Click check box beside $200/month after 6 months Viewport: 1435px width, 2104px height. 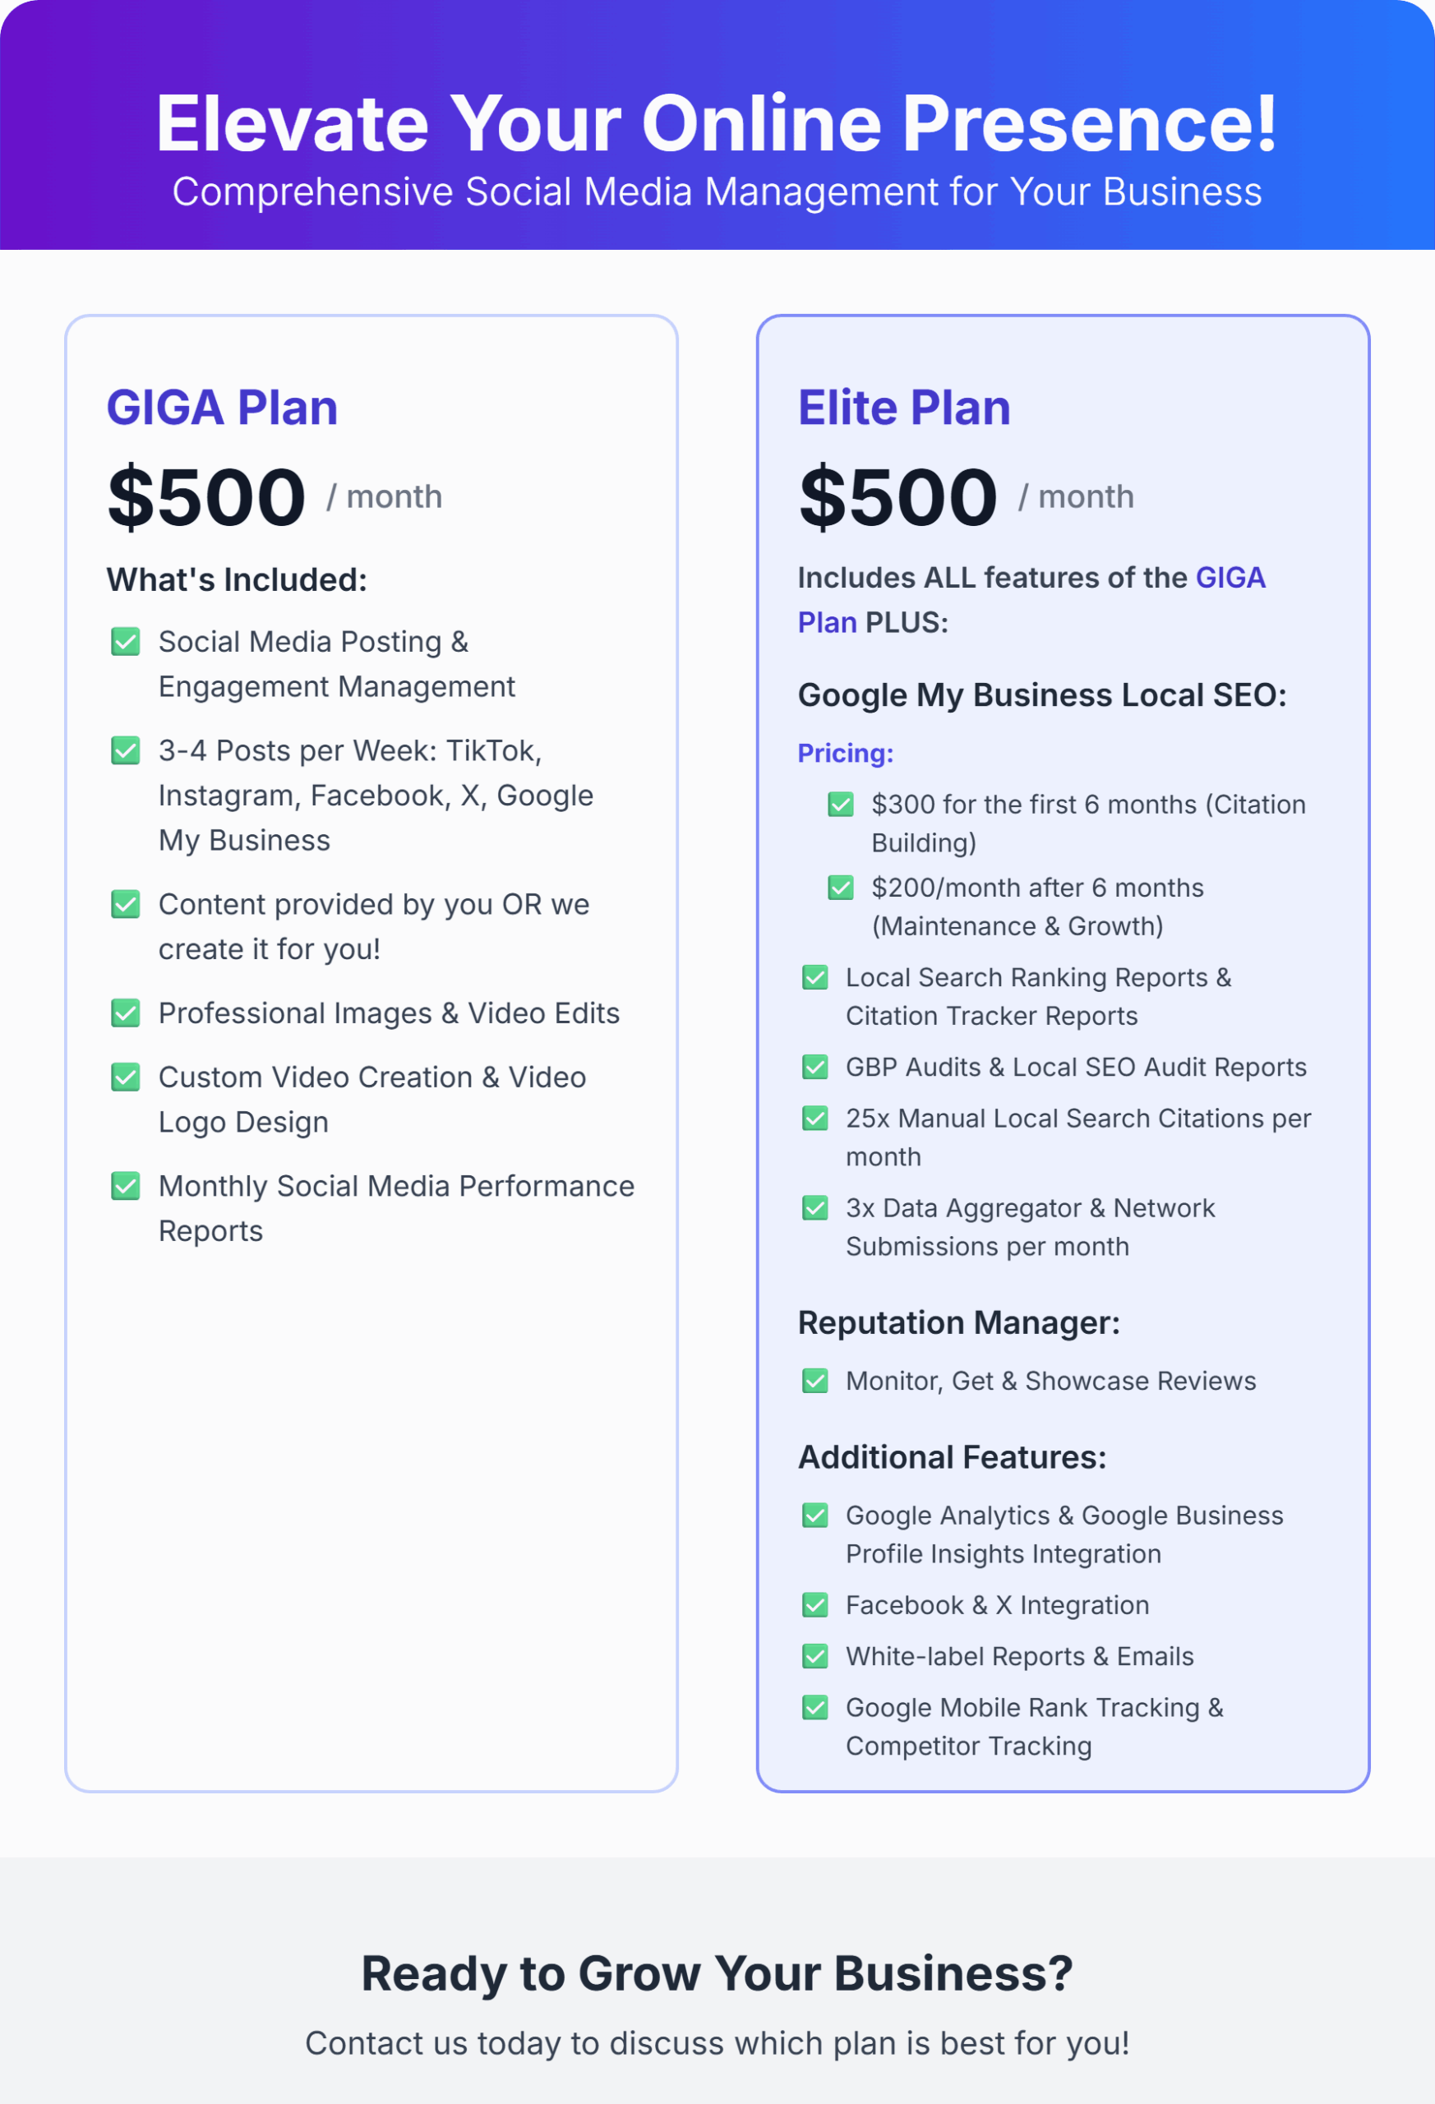click(840, 888)
